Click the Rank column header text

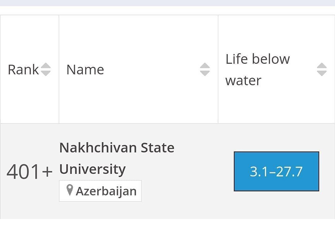tap(23, 70)
